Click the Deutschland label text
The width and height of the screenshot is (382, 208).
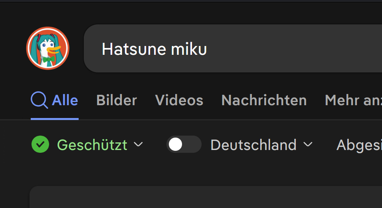(x=253, y=144)
